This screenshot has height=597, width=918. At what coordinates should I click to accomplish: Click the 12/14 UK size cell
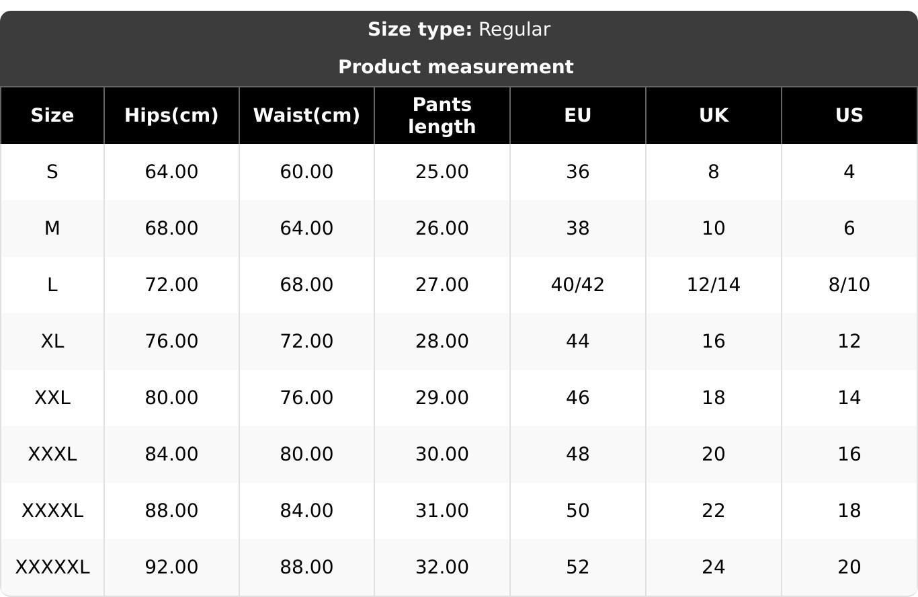713,285
